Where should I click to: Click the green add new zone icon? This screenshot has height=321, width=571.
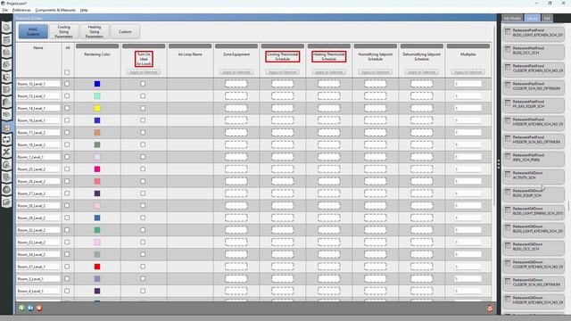click(x=21, y=309)
